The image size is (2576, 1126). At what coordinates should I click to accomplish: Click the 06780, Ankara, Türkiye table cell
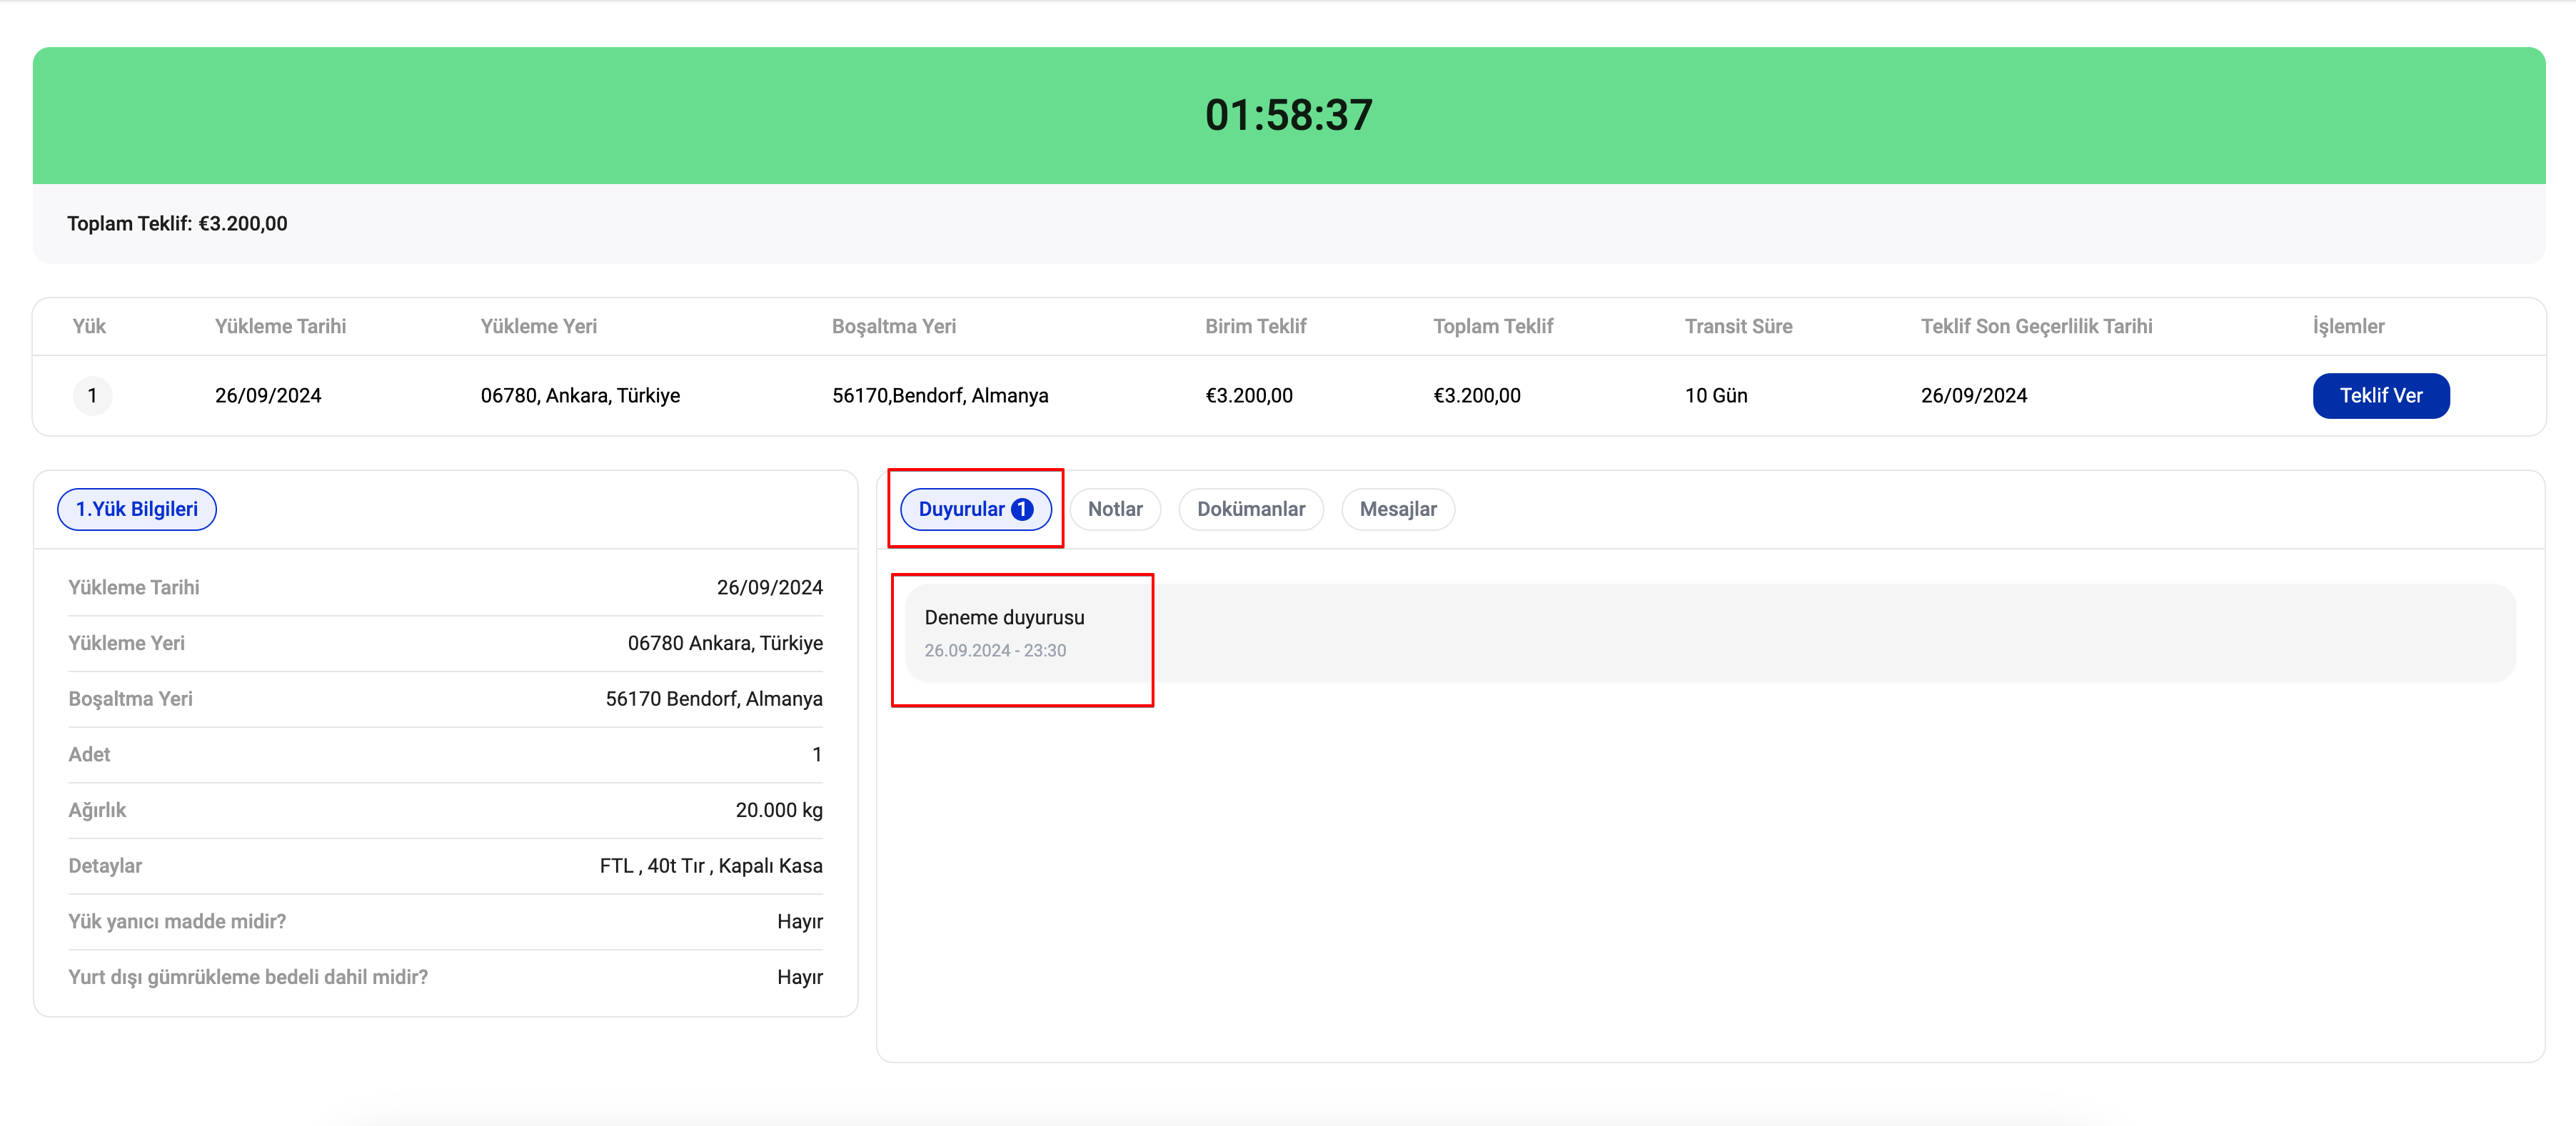tap(580, 395)
